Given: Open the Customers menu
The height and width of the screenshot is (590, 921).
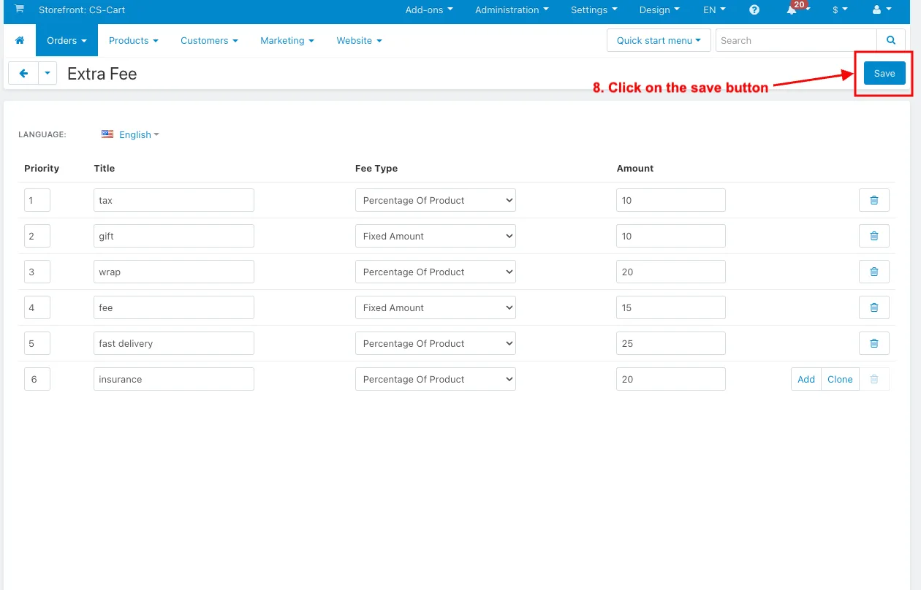Looking at the screenshot, I should click(x=210, y=40).
